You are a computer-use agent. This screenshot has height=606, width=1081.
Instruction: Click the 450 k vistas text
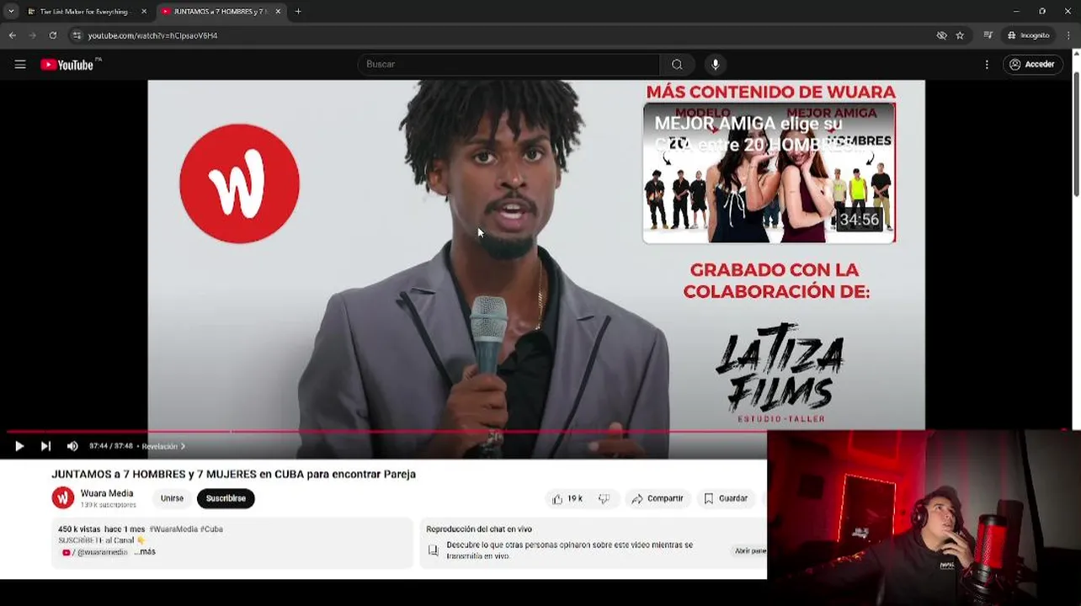[79, 529]
